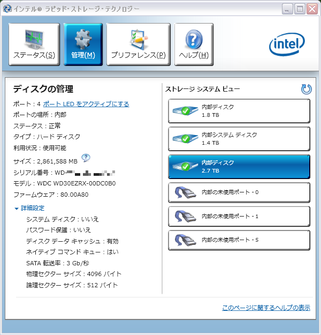
Task: Click the ストレージ システム ビュー heading
Action: tap(203, 89)
